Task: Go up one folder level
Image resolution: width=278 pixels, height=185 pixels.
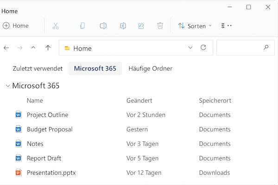Action: (48, 48)
